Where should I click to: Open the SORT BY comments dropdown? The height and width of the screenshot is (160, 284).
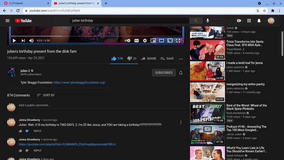coord(46,95)
